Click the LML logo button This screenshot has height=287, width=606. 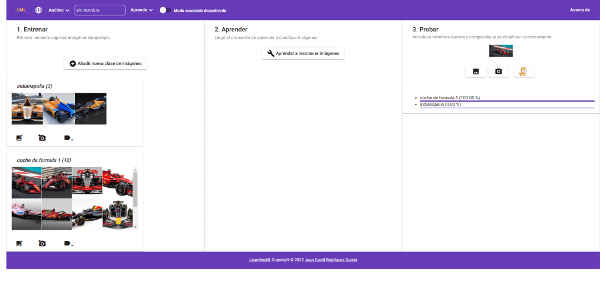point(21,10)
